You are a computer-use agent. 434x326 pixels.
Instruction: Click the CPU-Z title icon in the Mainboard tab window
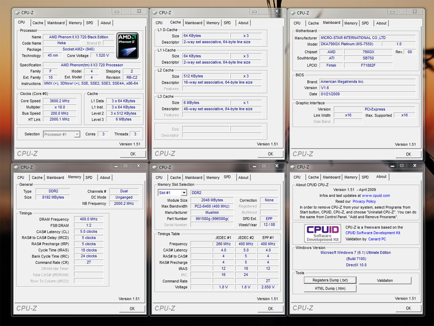[x=292, y=13]
